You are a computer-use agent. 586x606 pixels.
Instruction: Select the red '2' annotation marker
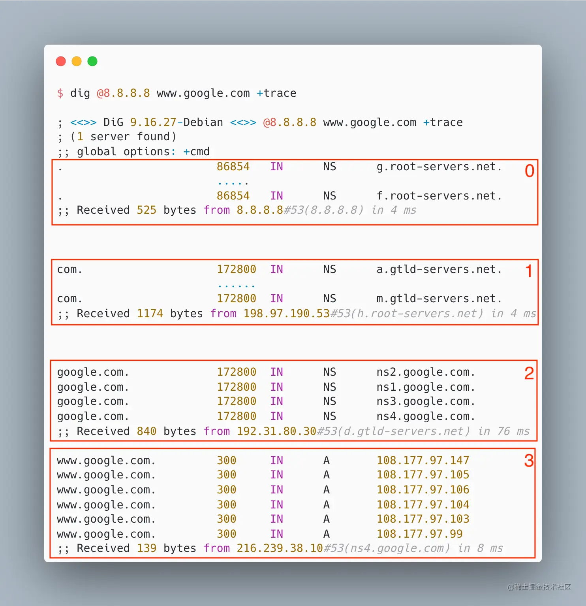coord(529,373)
